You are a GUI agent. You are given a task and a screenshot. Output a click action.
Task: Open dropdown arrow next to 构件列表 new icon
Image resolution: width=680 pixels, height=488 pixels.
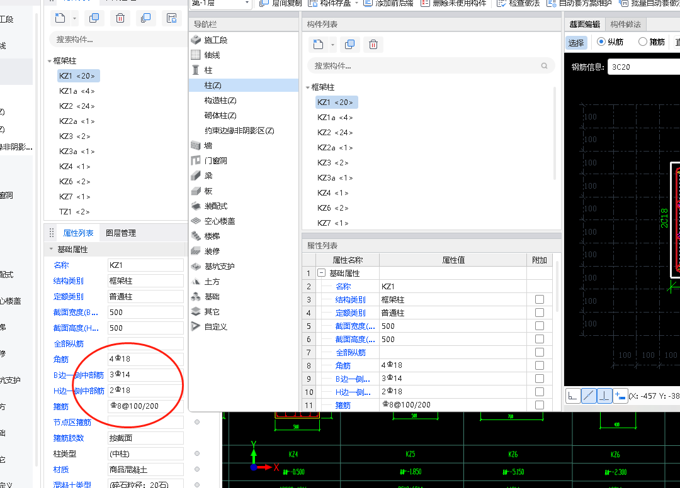(332, 45)
